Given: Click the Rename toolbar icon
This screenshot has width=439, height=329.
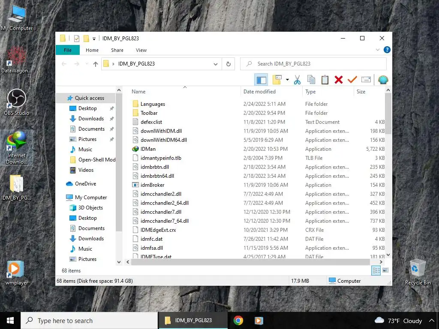Looking at the screenshot, I should [x=366, y=80].
